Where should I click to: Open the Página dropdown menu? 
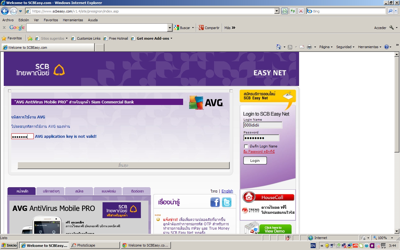pyautogui.click(x=326, y=47)
